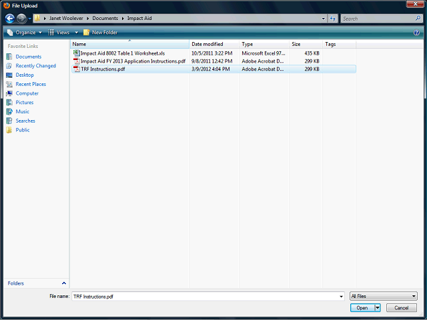427x320 pixels.
Task: Open Documents favorite link
Action: [28, 57]
